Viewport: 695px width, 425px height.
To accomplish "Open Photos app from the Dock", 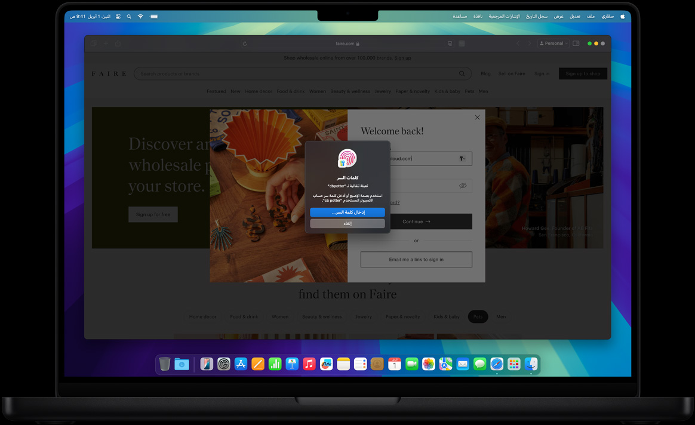I will click(x=428, y=364).
